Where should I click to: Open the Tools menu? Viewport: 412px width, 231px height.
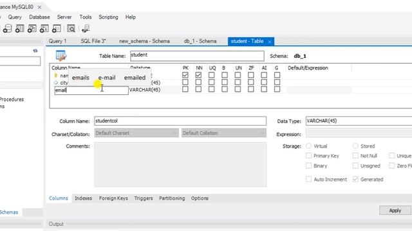pyautogui.click(x=86, y=17)
